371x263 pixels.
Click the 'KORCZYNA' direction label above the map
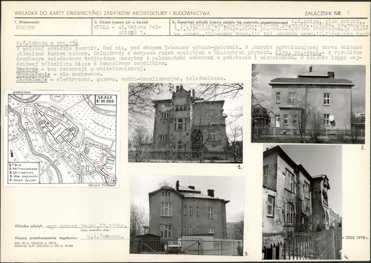22,92
